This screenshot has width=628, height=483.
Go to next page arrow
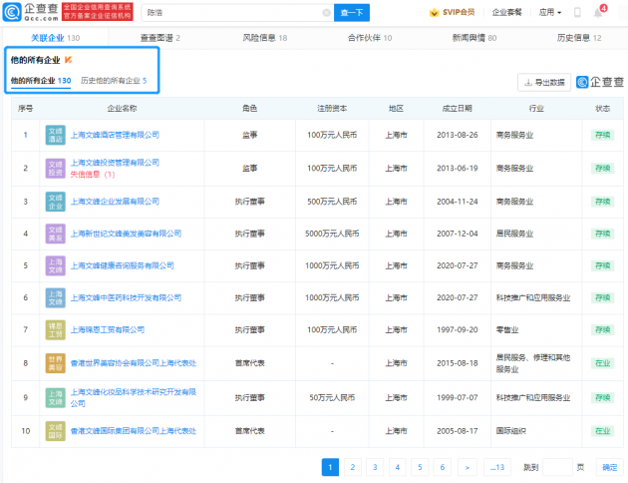(466, 467)
